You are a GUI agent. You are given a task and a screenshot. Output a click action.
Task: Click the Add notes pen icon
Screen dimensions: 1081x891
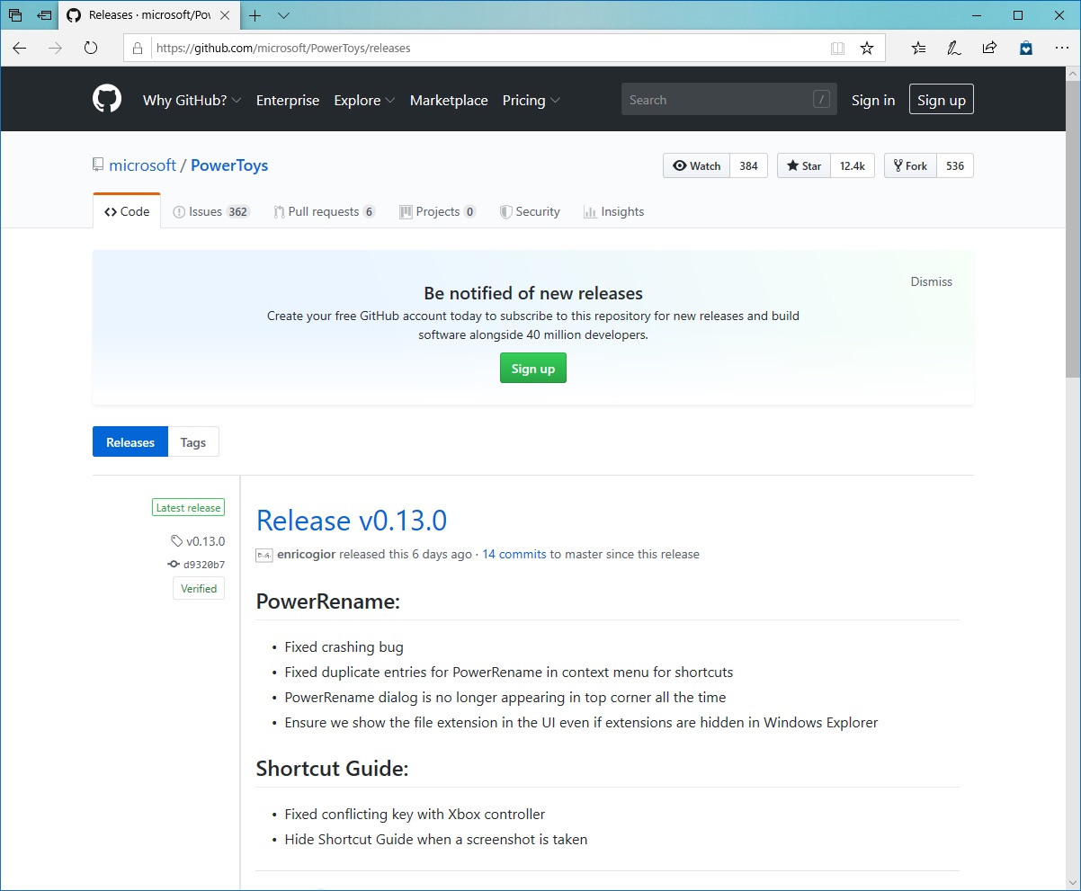coord(954,49)
